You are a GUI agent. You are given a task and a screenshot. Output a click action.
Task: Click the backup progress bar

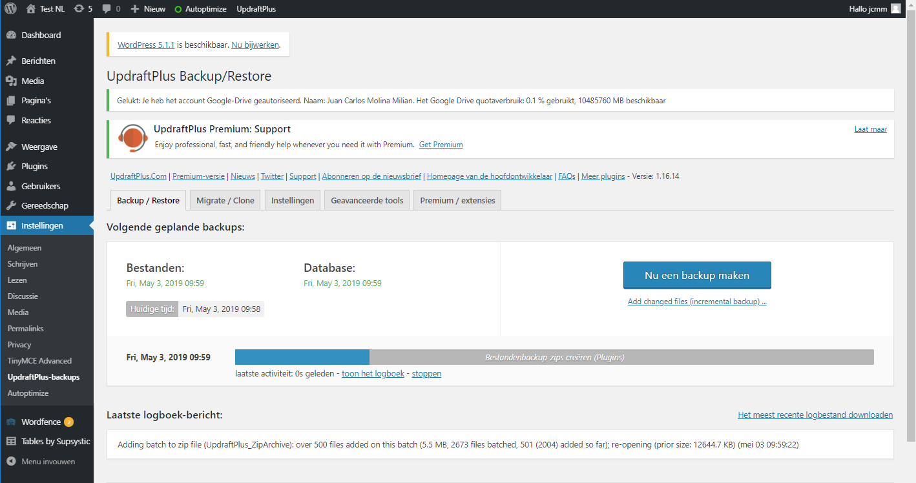[x=554, y=357]
